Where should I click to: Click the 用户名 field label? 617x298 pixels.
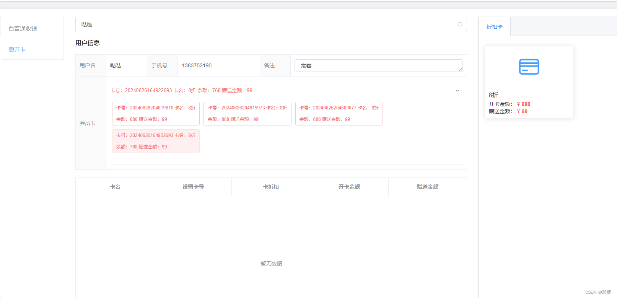88,65
